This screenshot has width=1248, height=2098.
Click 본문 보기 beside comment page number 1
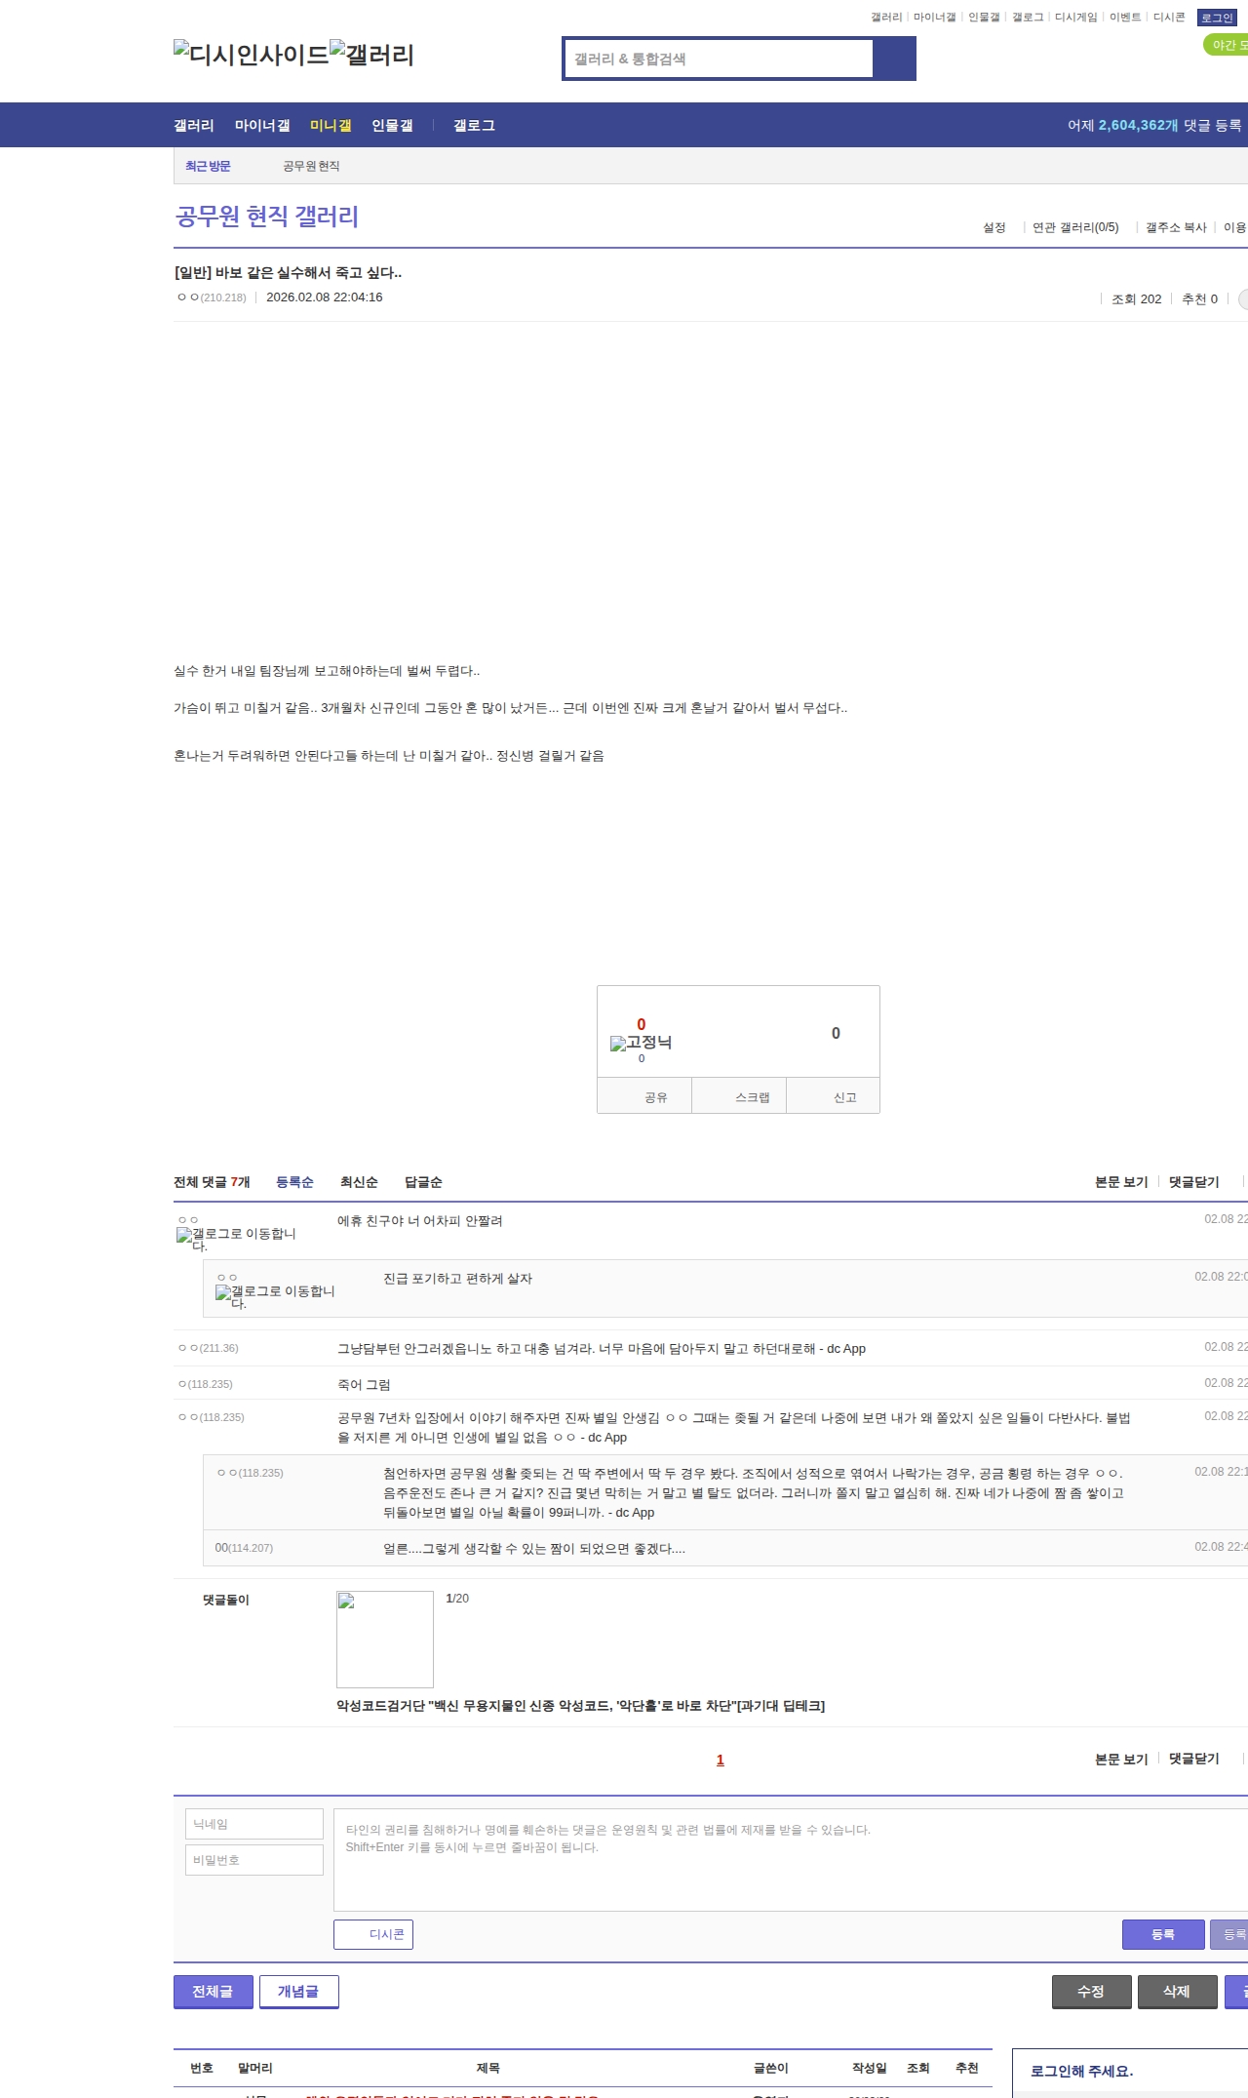(x=1121, y=1759)
